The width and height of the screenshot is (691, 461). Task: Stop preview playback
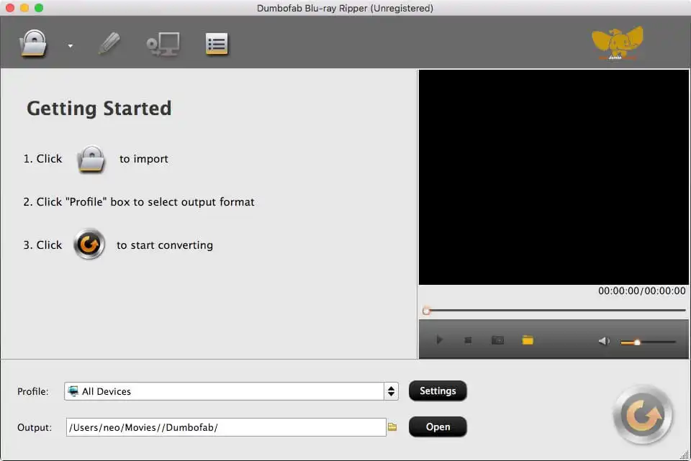pos(468,339)
